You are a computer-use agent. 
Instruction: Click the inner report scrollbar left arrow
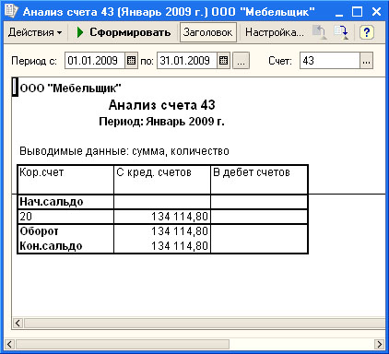click(18, 323)
